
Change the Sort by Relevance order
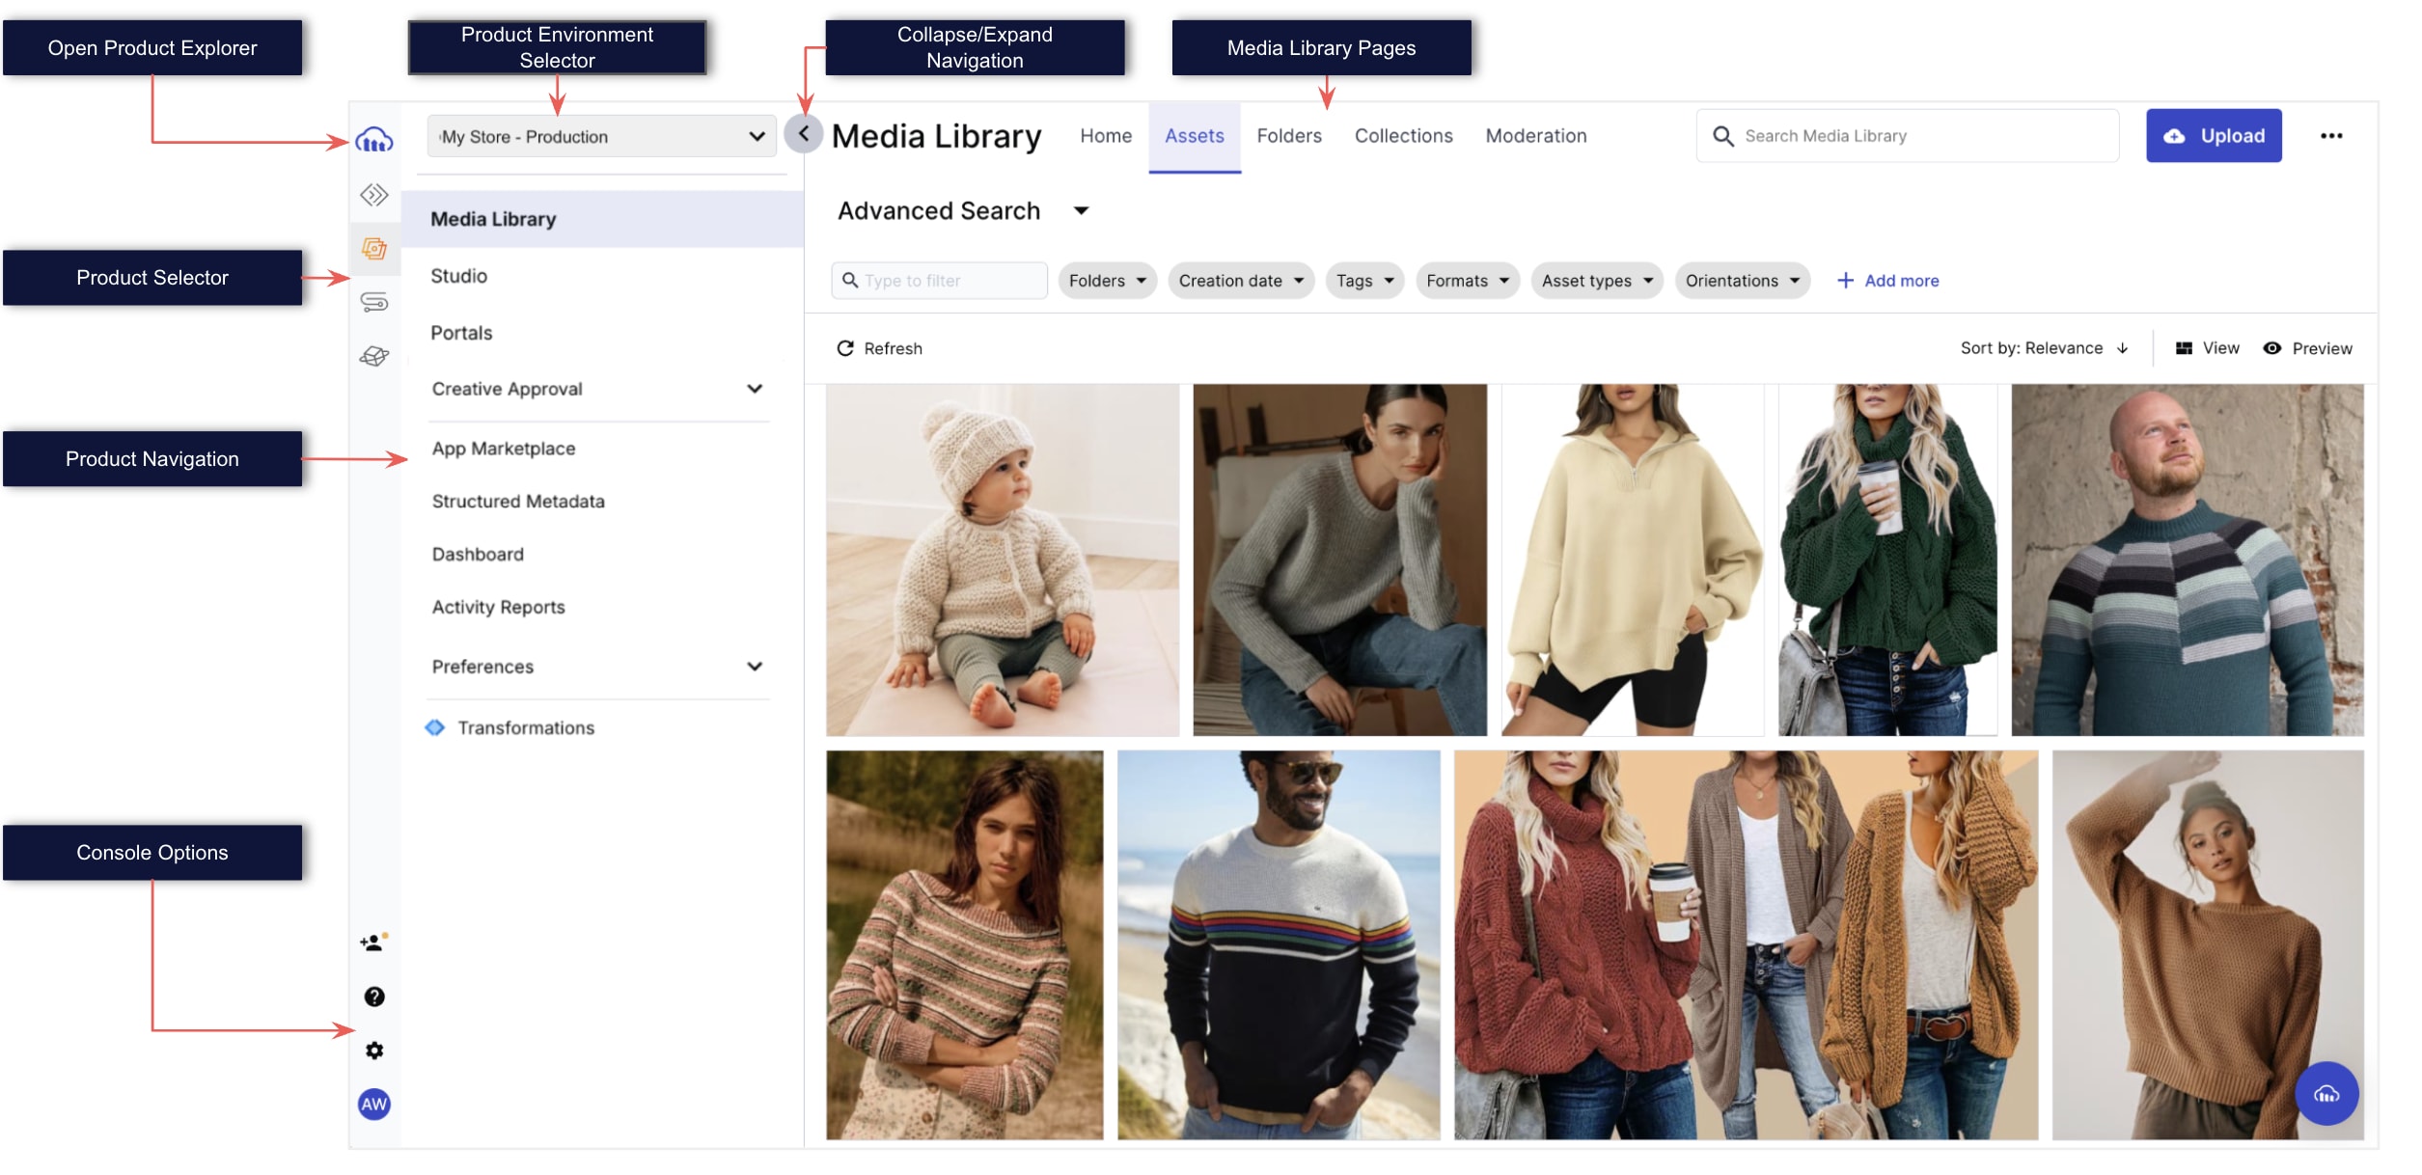coord(2044,348)
